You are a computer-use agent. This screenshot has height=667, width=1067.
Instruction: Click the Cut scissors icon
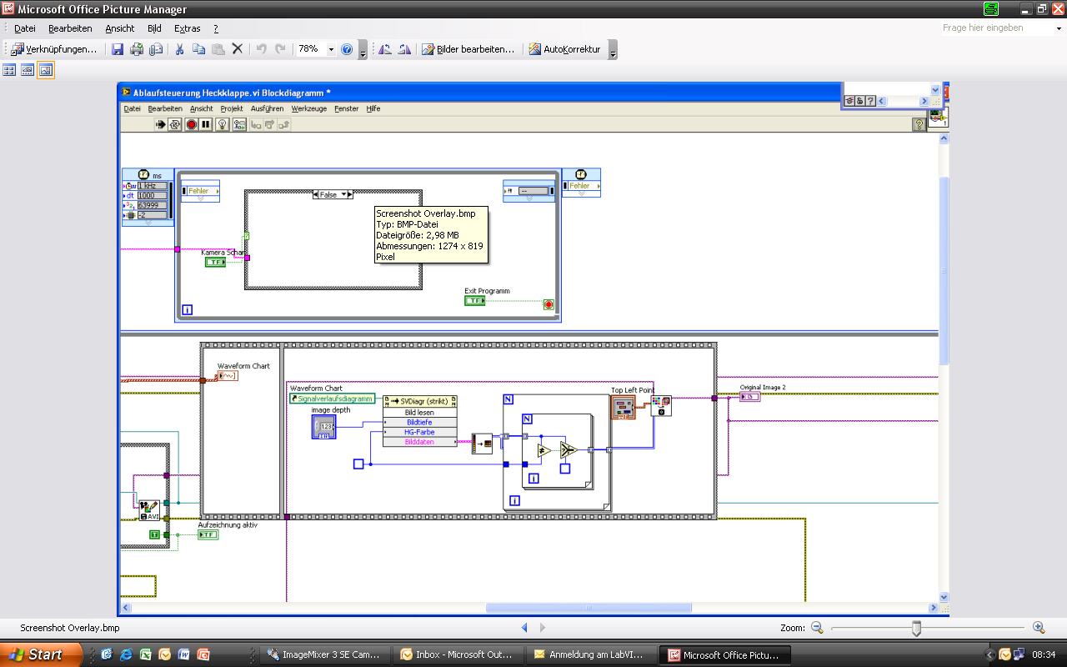point(178,49)
